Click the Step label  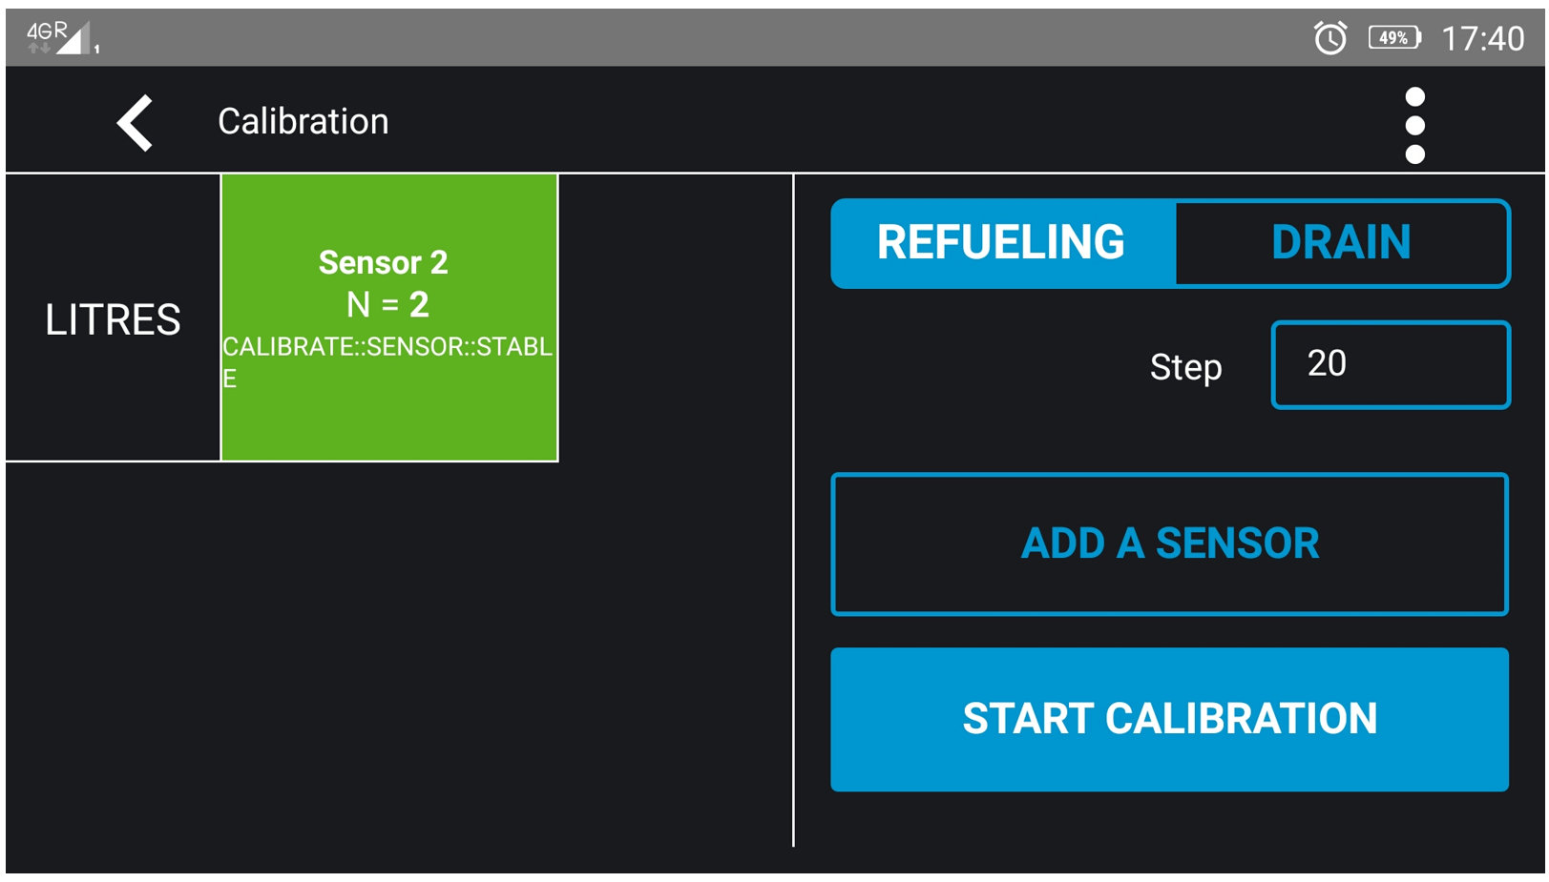tap(1185, 367)
